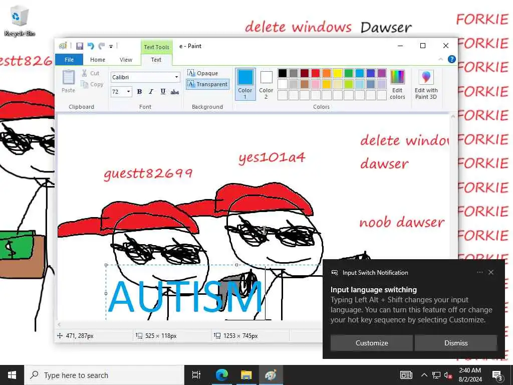This screenshot has width=513, height=385.
Task: Click the network icon in system tray
Action: click(436, 375)
